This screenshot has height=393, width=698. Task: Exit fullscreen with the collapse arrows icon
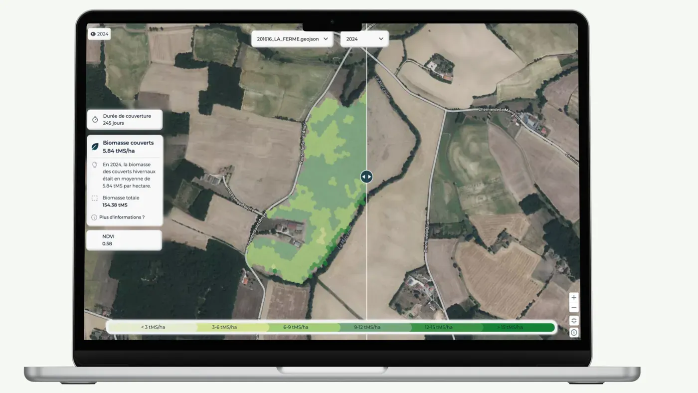pos(574,321)
